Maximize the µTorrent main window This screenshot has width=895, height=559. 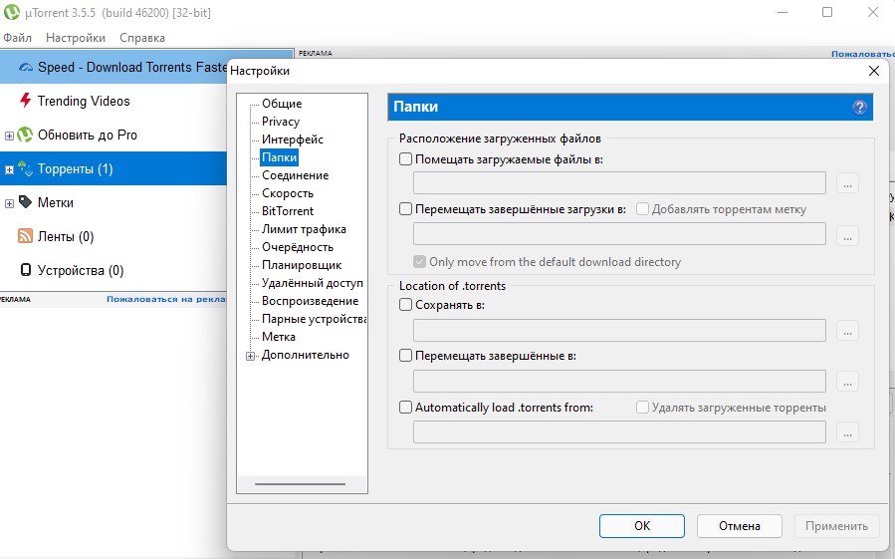click(827, 12)
